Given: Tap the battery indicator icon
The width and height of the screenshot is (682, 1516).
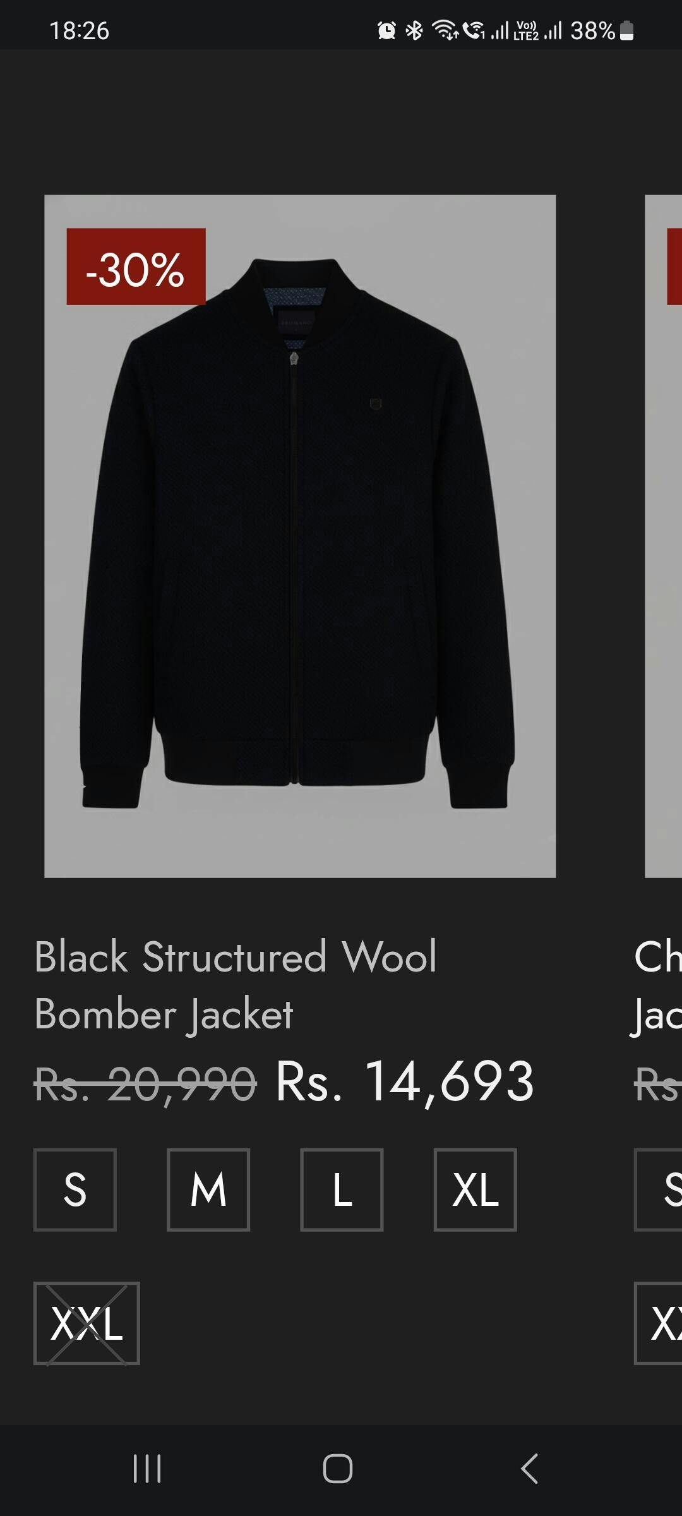Looking at the screenshot, I should coord(626,30).
